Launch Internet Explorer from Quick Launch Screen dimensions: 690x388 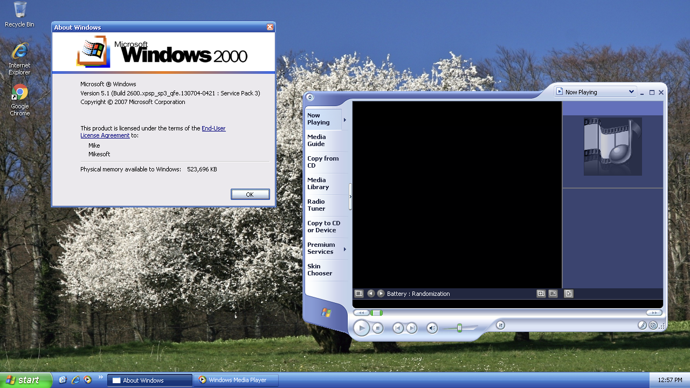[75, 380]
